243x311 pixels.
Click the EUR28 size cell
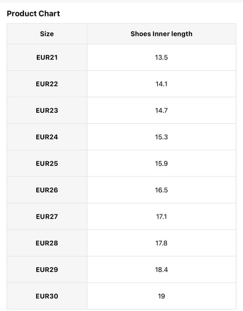[x=47, y=243]
